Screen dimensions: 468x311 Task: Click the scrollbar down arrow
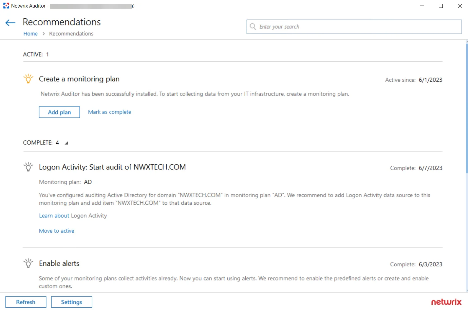point(467,290)
